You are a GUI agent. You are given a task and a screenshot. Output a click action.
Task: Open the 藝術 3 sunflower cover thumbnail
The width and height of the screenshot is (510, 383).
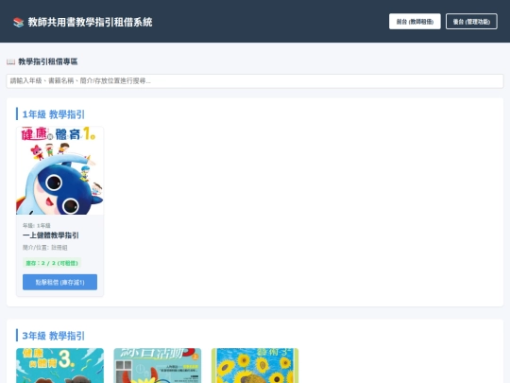coord(255,365)
